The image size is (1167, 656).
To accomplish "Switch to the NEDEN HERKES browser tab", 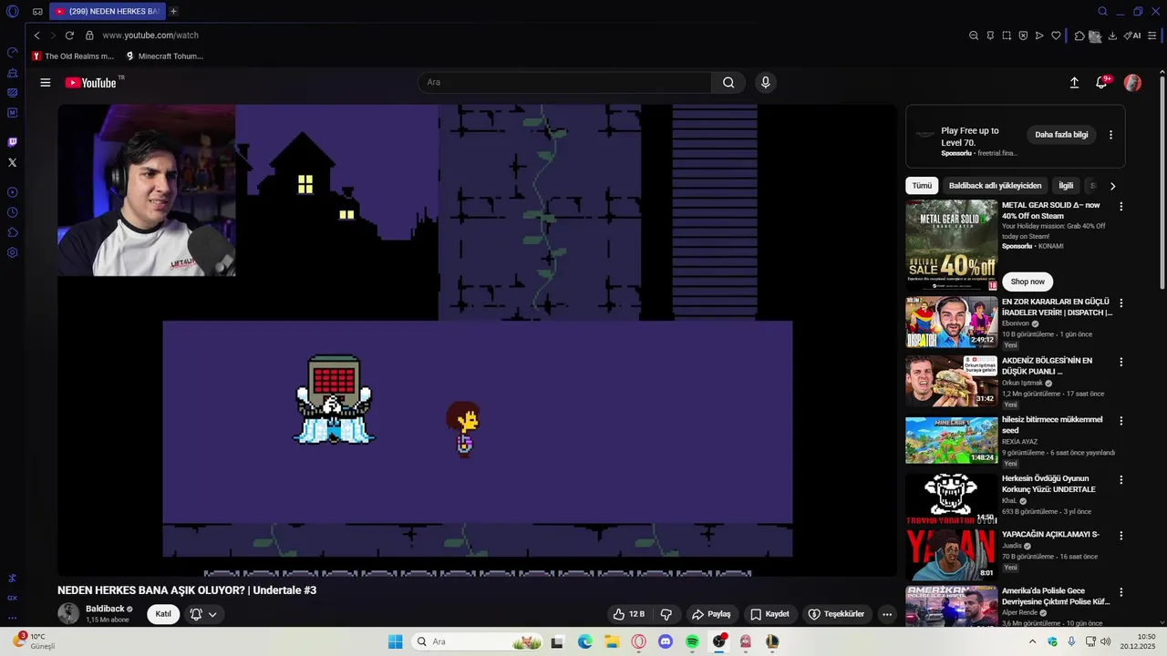I will click(107, 12).
